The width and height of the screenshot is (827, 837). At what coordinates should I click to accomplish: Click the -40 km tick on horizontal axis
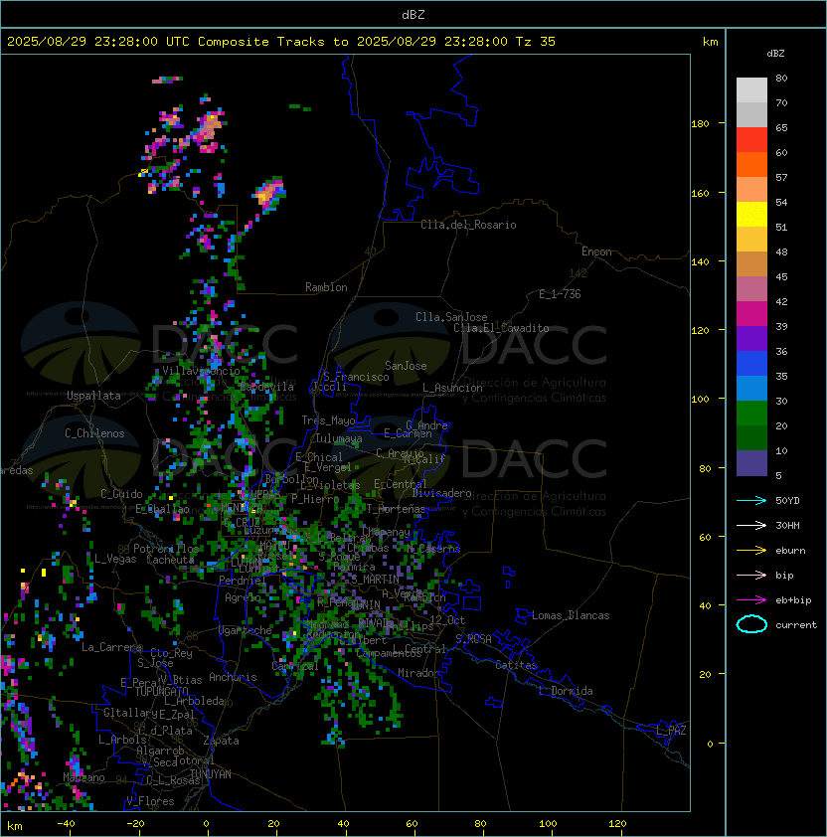tap(66, 824)
